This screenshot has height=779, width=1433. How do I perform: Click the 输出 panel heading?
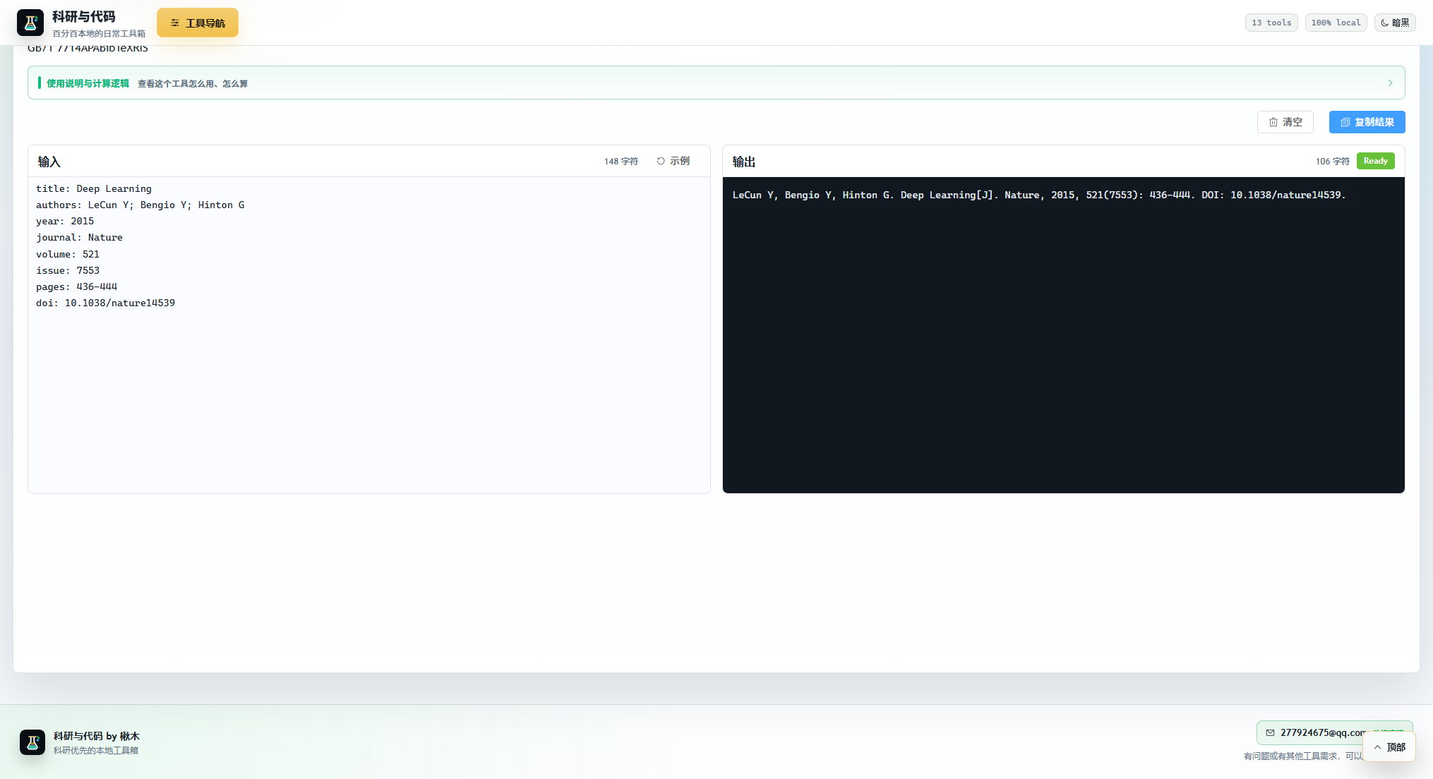point(744,162)
